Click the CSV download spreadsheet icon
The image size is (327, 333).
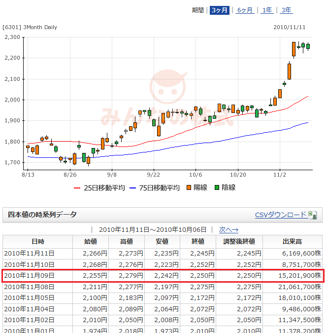pyautogui.click(x=312, y=215)
